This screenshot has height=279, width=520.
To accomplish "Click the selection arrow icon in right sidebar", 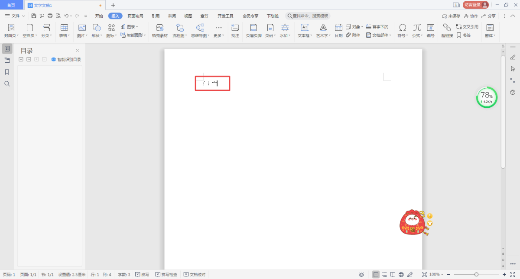I will pos(513,69).
